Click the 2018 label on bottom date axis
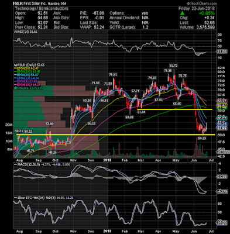 tap(107, 231)
